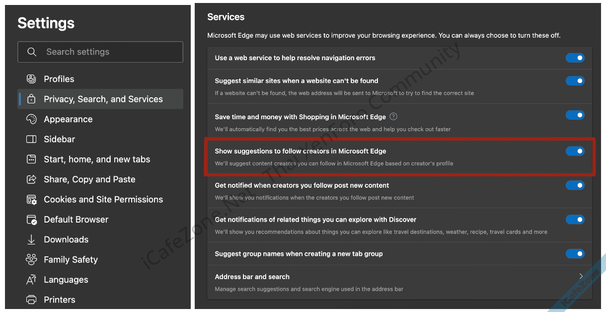The image size is (606, 312).
Task: Click the Family Safety icon
Action: click(x=31, y=259)
